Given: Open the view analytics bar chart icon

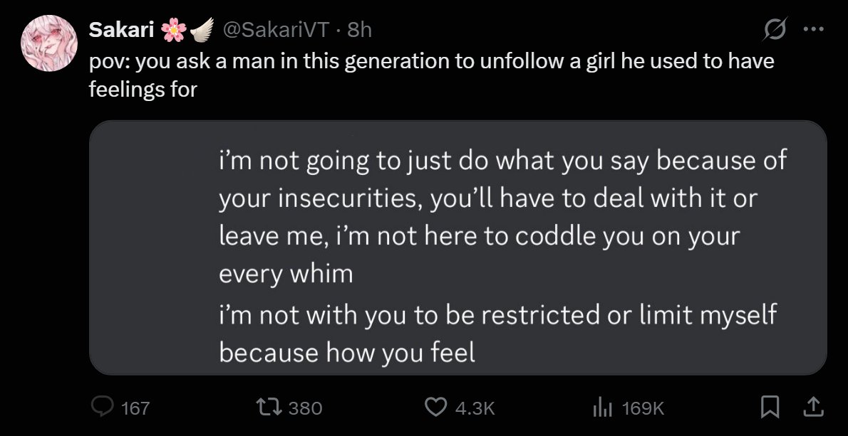Looking at the screenshot, I should [x=602, y=408].
